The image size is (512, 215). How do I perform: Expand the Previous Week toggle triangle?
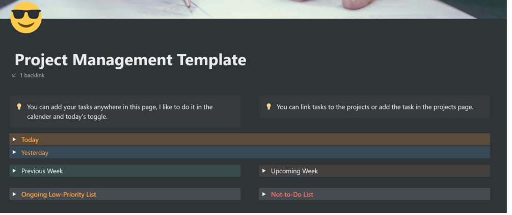[x=14, y=171]
